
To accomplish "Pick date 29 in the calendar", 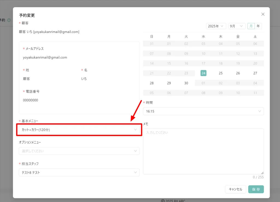I will point(169,83).
